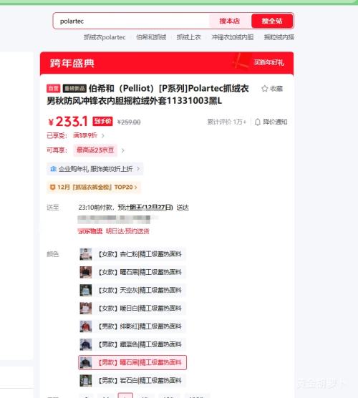Image resolution: width=358 pixels, height=398 pixels.
Task: Click the 自营 badge beside product title
Action: point(53,88)
